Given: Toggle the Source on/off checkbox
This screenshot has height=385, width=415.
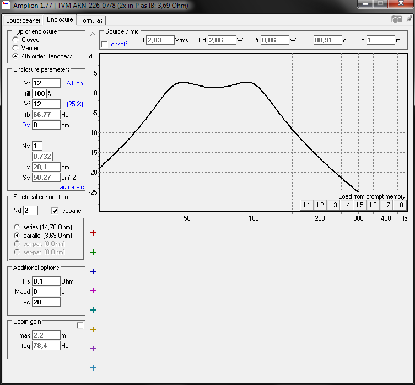Looking at the screenshot, I should (105, 44).
